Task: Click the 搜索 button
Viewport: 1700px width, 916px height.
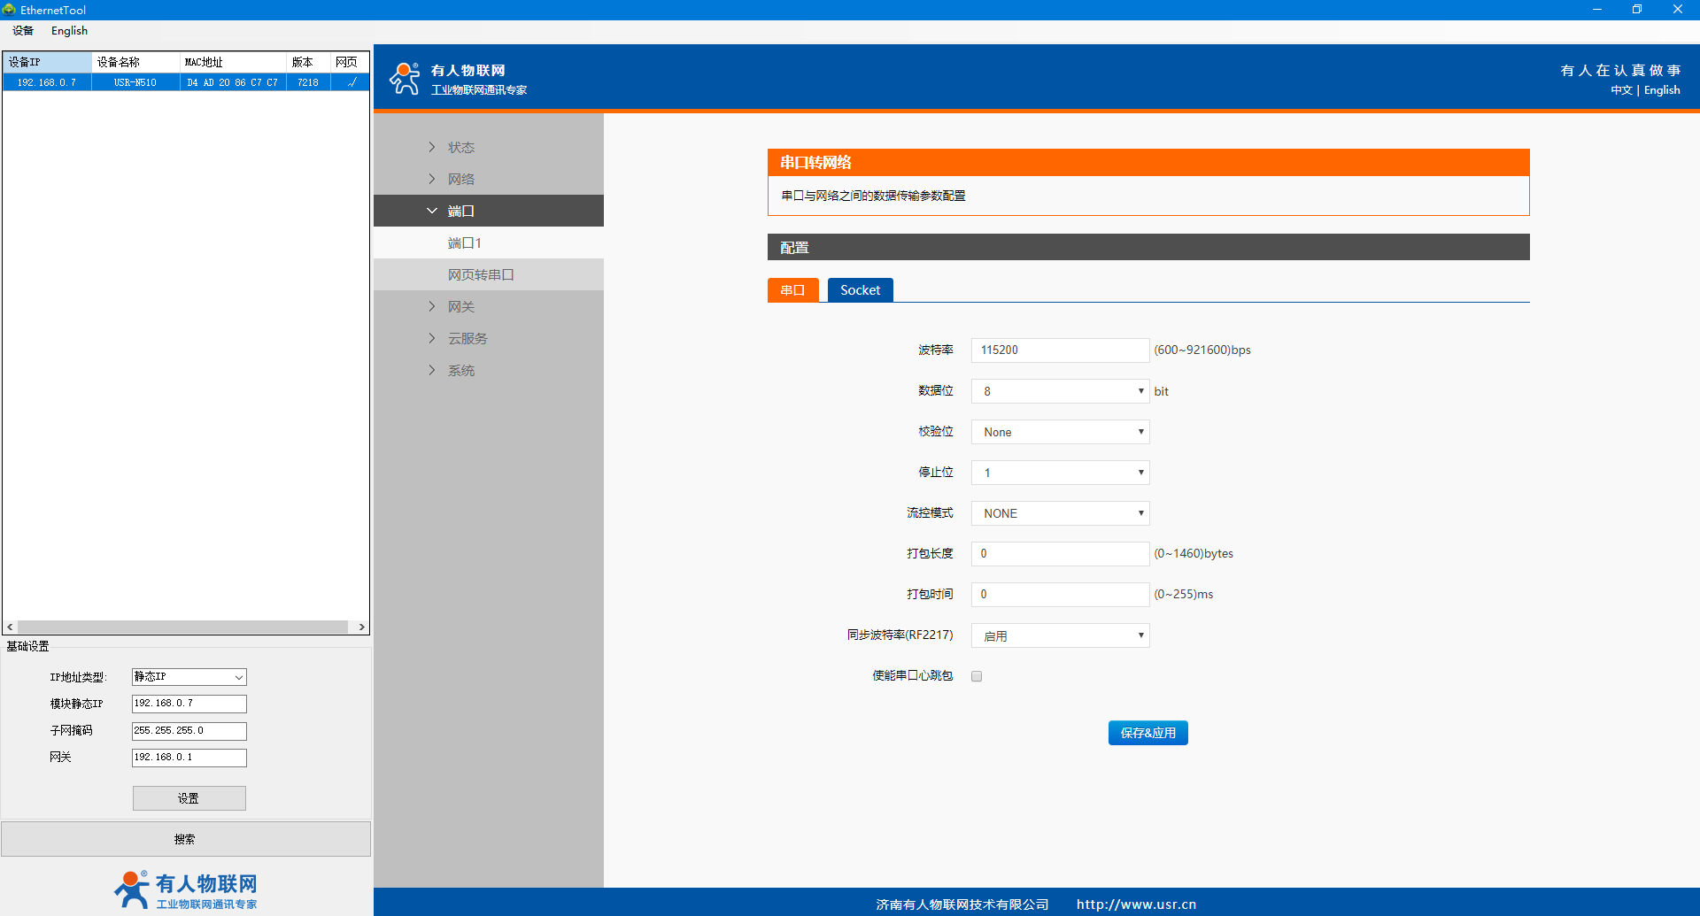Action: point(185,839)
